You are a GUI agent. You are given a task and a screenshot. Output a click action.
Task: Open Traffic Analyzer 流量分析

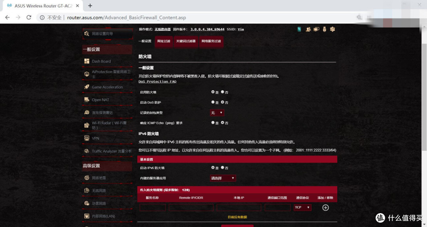point(108,151)
